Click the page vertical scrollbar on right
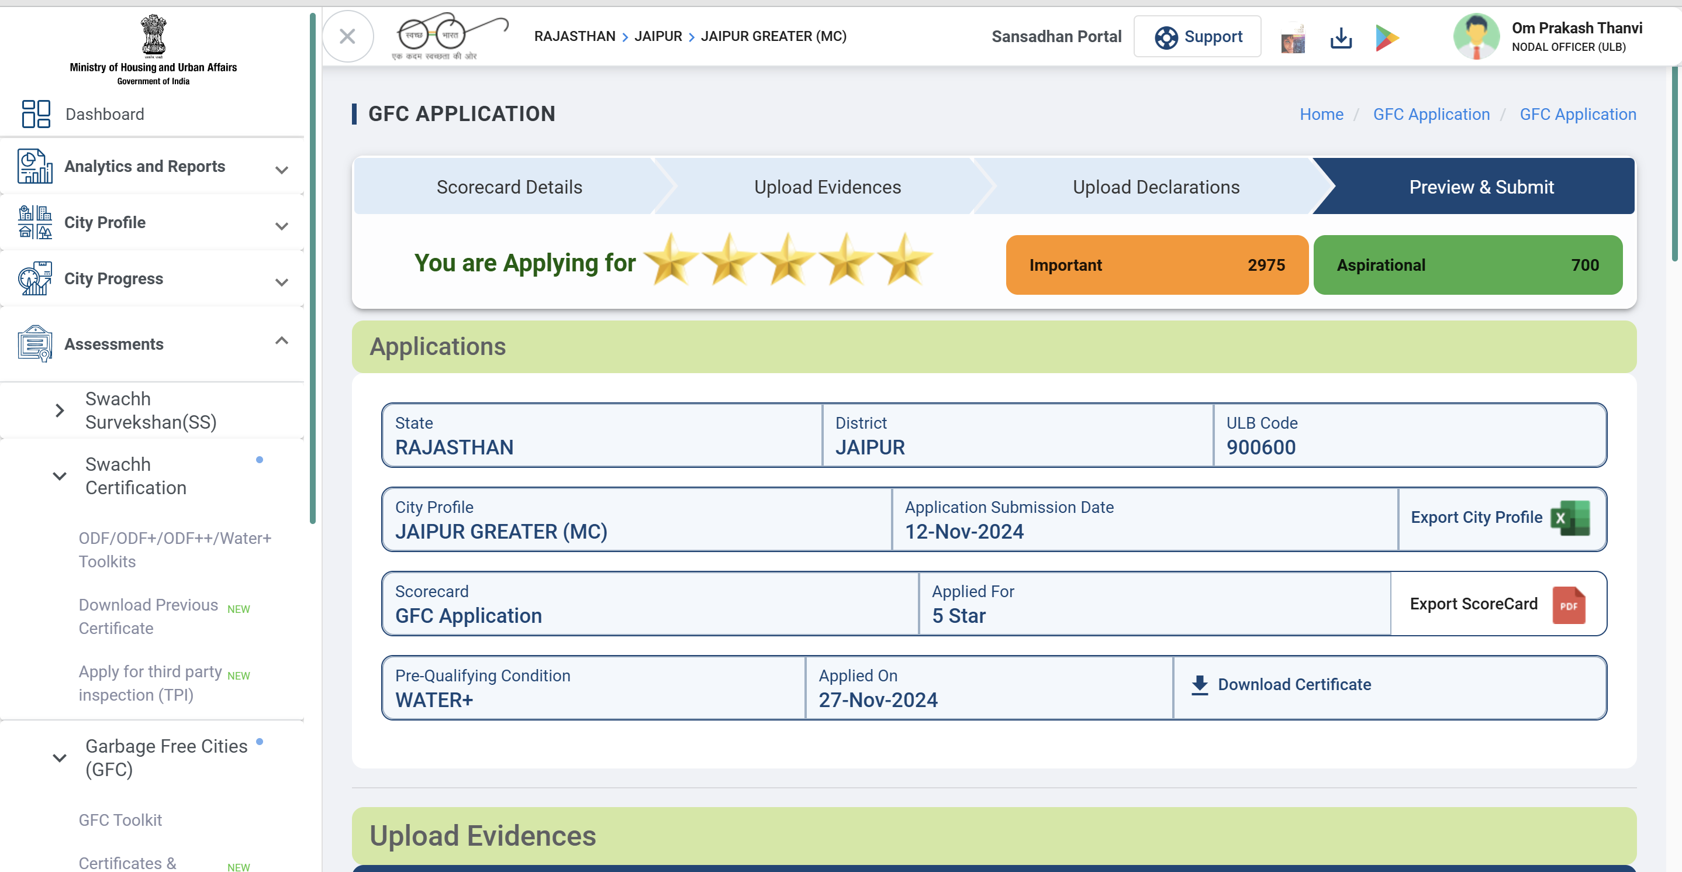 tap(1676, 163)
